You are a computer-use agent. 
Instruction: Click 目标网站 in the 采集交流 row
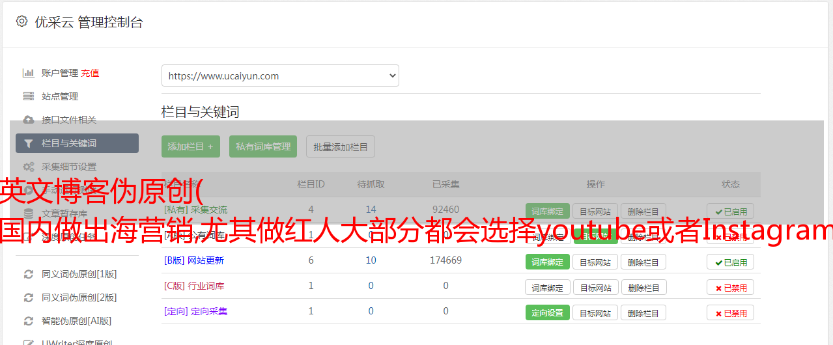(x=595, y=211)
